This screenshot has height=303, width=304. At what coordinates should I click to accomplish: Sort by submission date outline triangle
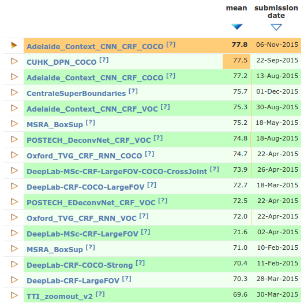(276, 27)
